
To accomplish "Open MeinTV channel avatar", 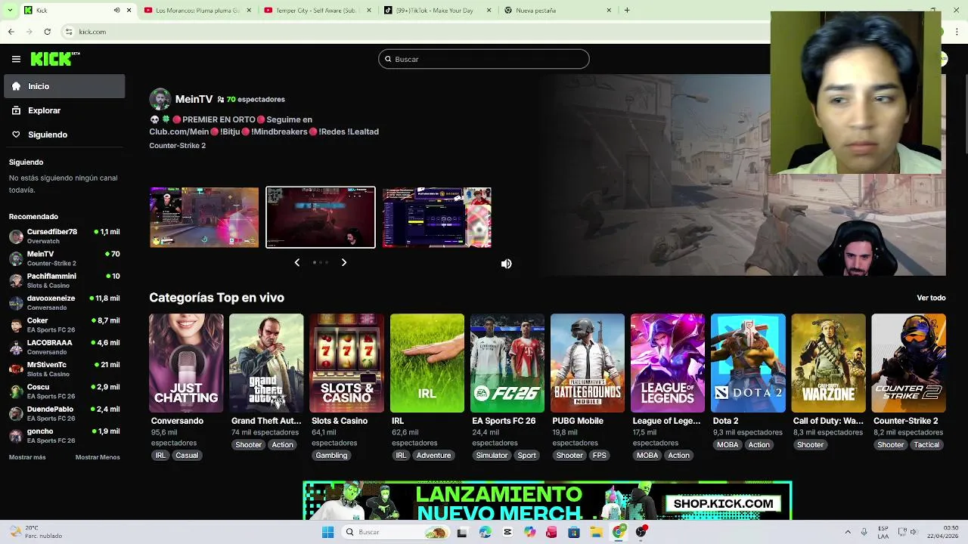I will pyautogui.click(x=160, y=99).
